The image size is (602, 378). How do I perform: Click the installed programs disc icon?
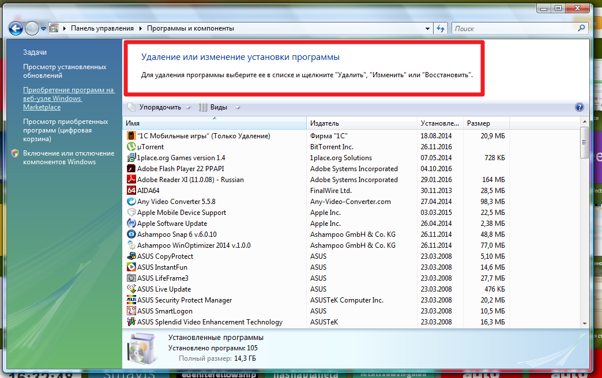[x=142, y=349]
